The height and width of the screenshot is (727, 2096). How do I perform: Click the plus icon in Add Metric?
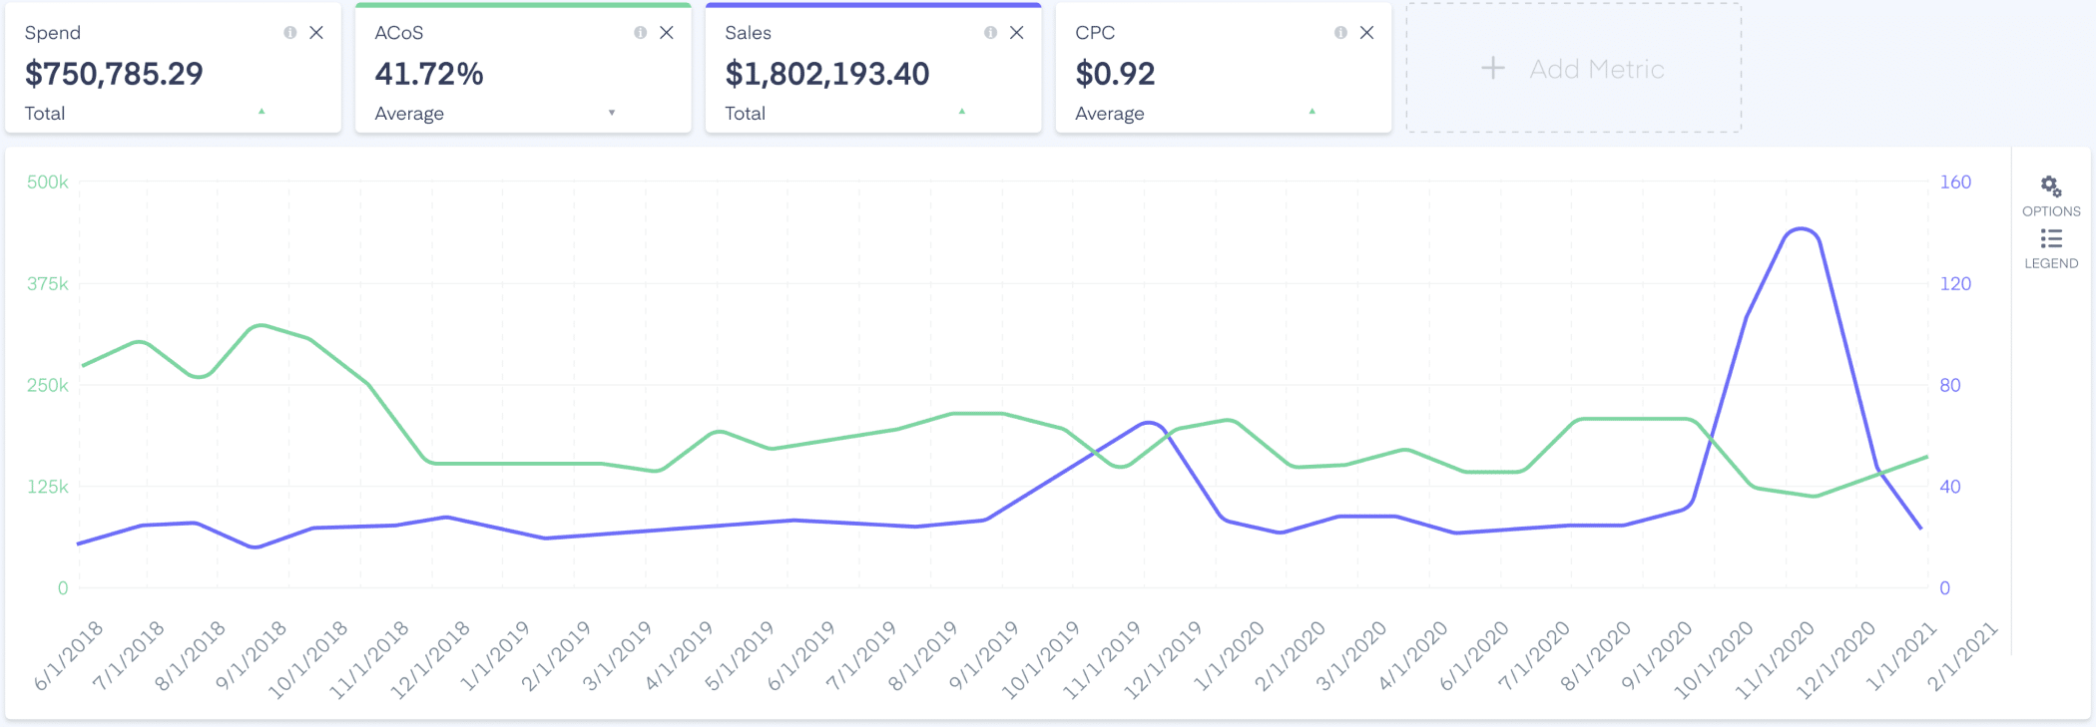[x=1493, y=68]
